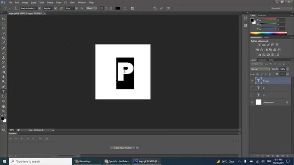
Task: Open the Create Video Timeline dropdown arrow
Action: click(137, 148)
